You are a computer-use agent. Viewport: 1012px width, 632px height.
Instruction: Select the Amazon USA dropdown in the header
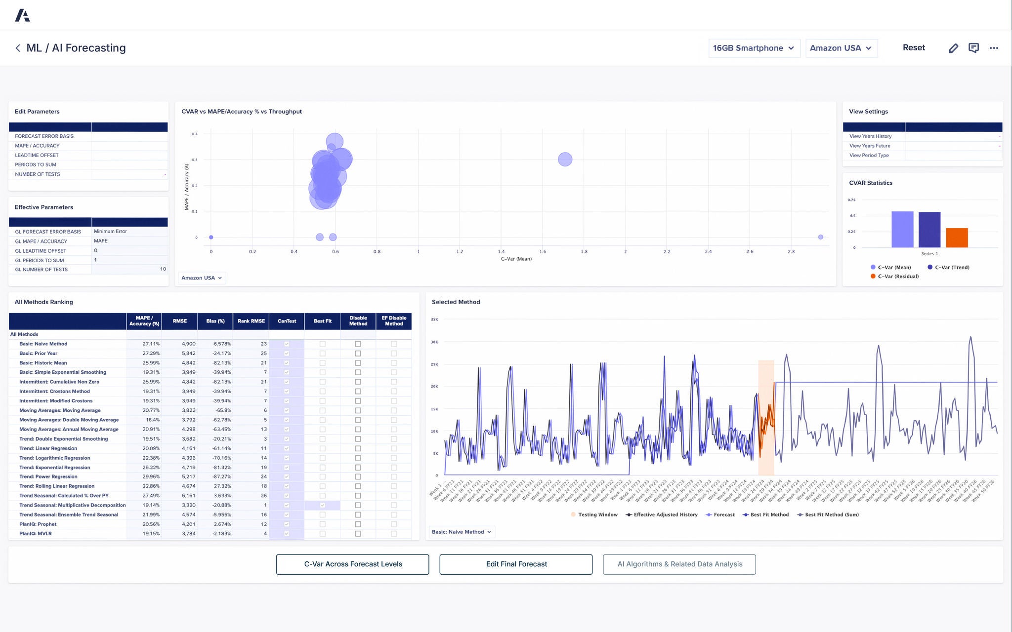[x=841, y=48]
